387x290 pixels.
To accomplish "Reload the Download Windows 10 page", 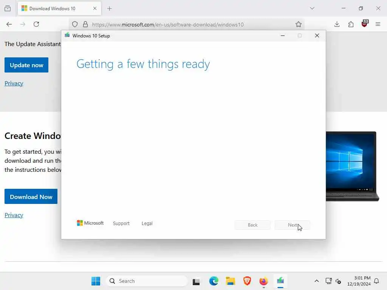I will point(36,24).
